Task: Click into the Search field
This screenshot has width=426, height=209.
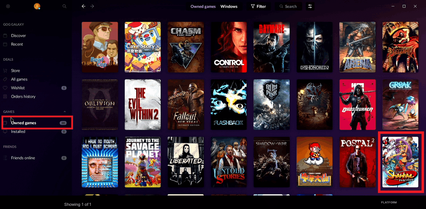Action: pyautogui.click(x=289, y=6)
